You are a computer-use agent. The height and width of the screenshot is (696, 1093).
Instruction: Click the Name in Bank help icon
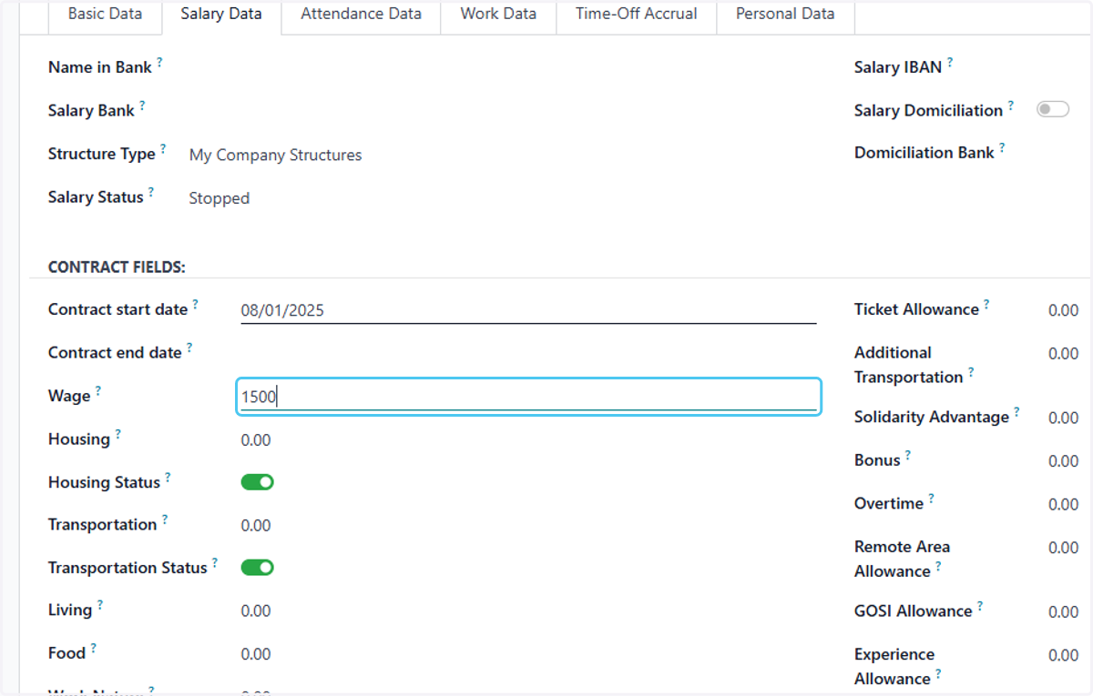160,62
